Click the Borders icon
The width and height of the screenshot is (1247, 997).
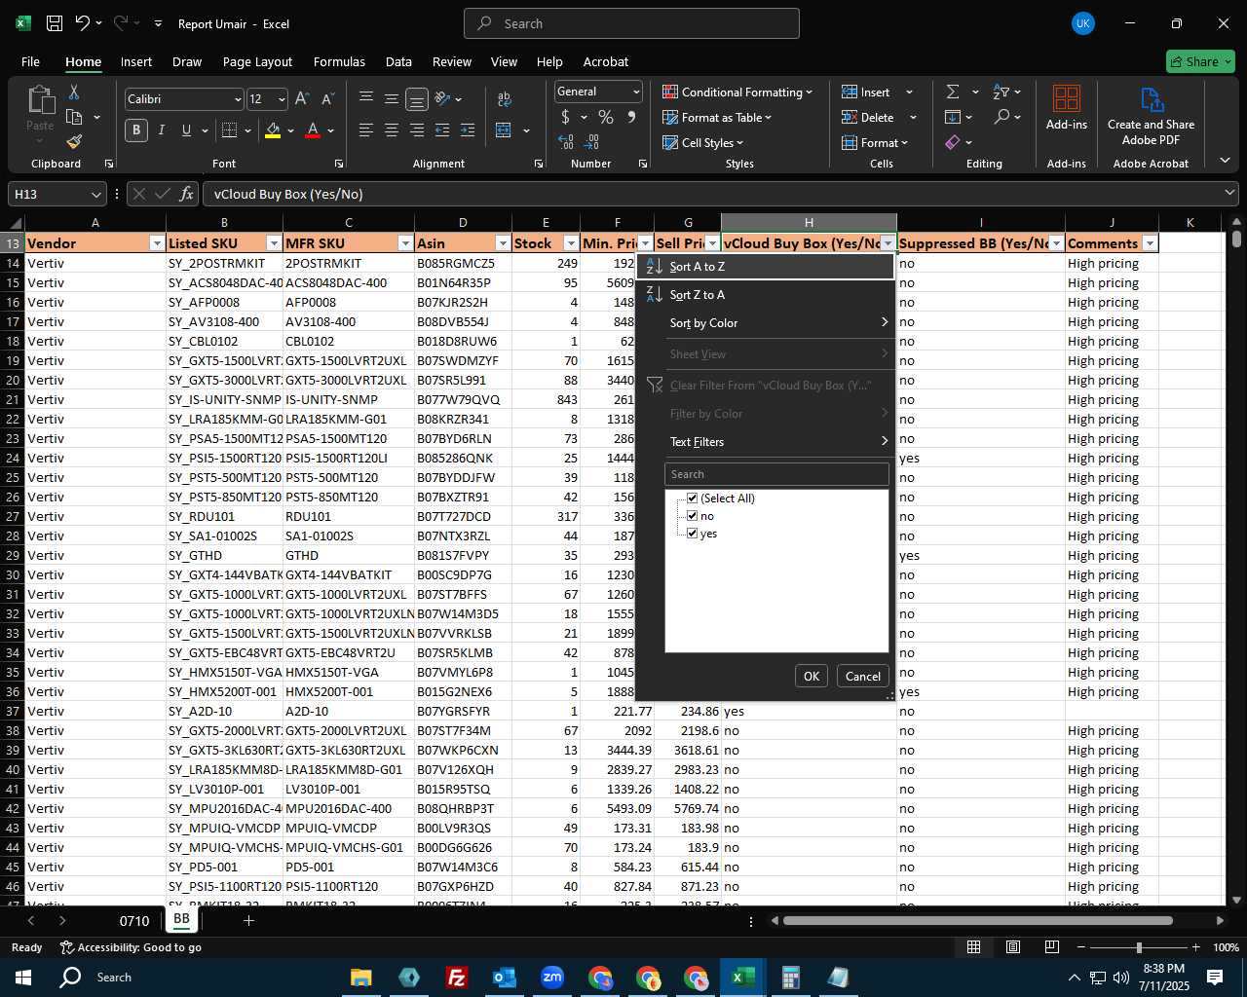coord(230,129)
